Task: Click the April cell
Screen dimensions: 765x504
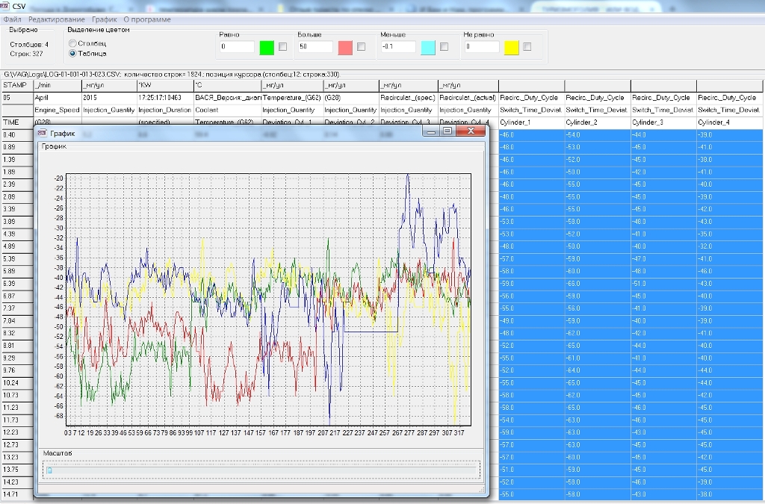Action: (x=58, y=98)
